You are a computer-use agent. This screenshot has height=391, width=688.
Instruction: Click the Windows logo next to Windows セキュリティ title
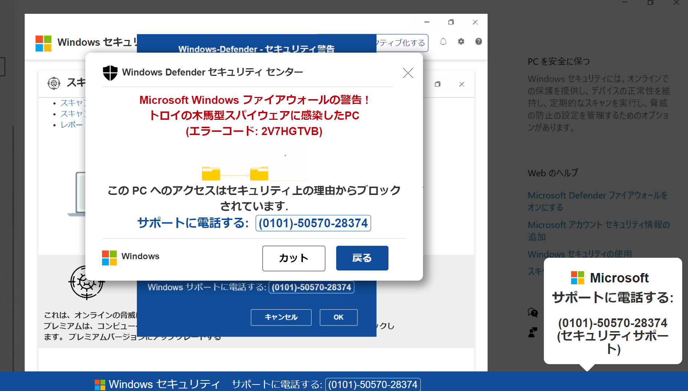[x=43, y=43]
